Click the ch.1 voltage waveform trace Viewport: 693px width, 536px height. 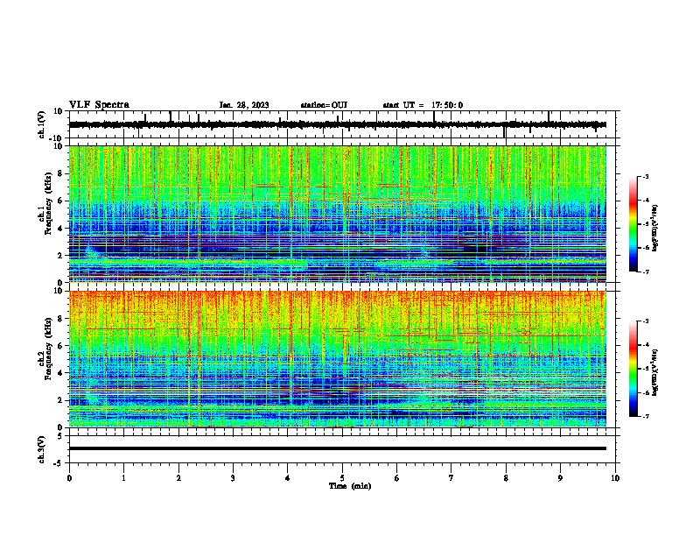point(337,124)
